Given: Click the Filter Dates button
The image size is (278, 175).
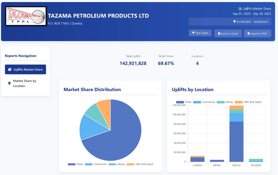Looking at the screenshot, I should click(200, 33).
